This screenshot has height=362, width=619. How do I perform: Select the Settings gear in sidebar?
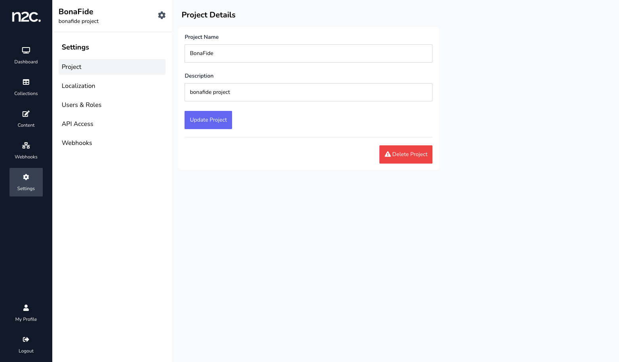click(26, 177)
